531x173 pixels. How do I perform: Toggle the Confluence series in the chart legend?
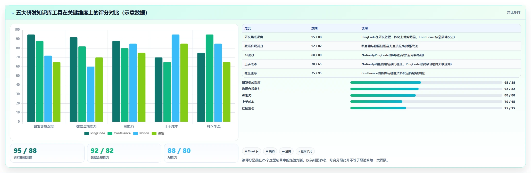click(119, 133)
